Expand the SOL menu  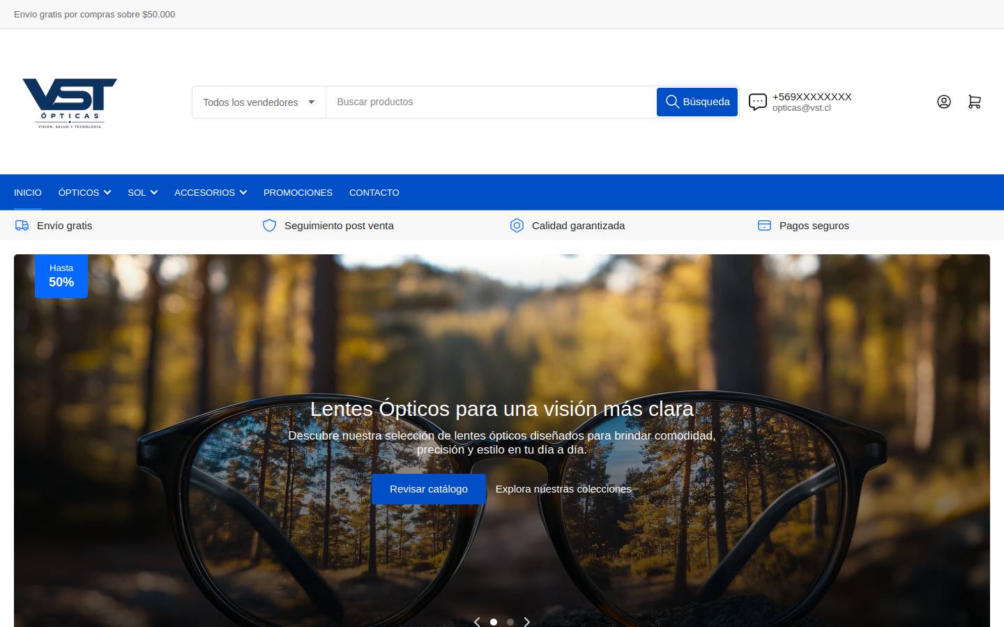click(x=143, y=192)
